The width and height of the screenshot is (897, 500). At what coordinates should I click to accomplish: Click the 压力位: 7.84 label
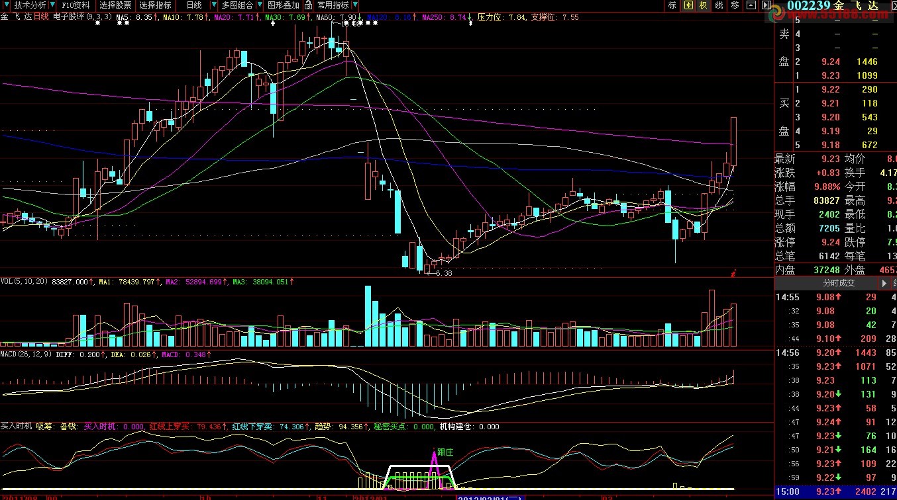[x=501, y=17]
